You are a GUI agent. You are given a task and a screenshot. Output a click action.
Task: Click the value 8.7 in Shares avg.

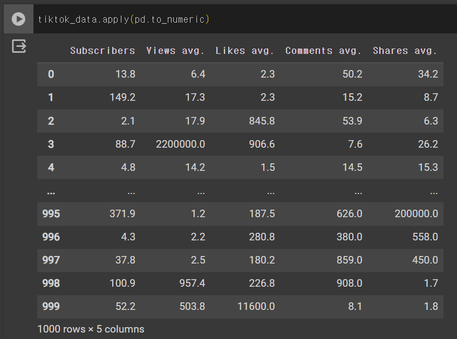coord(431,97)
